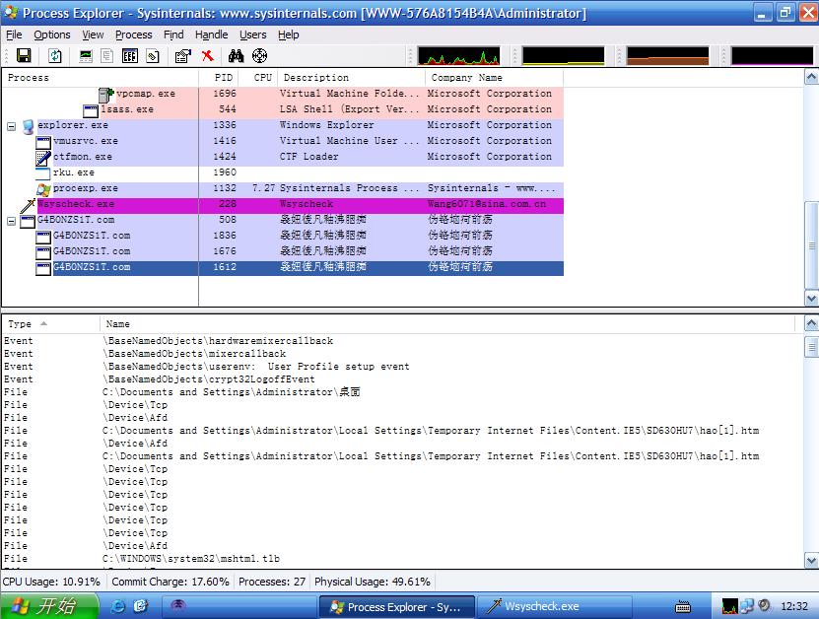819x619 pixels.
Task: Click the network connection tray icon
Action: pos(747,606)
